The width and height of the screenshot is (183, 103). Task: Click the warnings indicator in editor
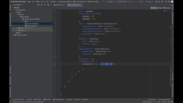[x=165, y=11]
